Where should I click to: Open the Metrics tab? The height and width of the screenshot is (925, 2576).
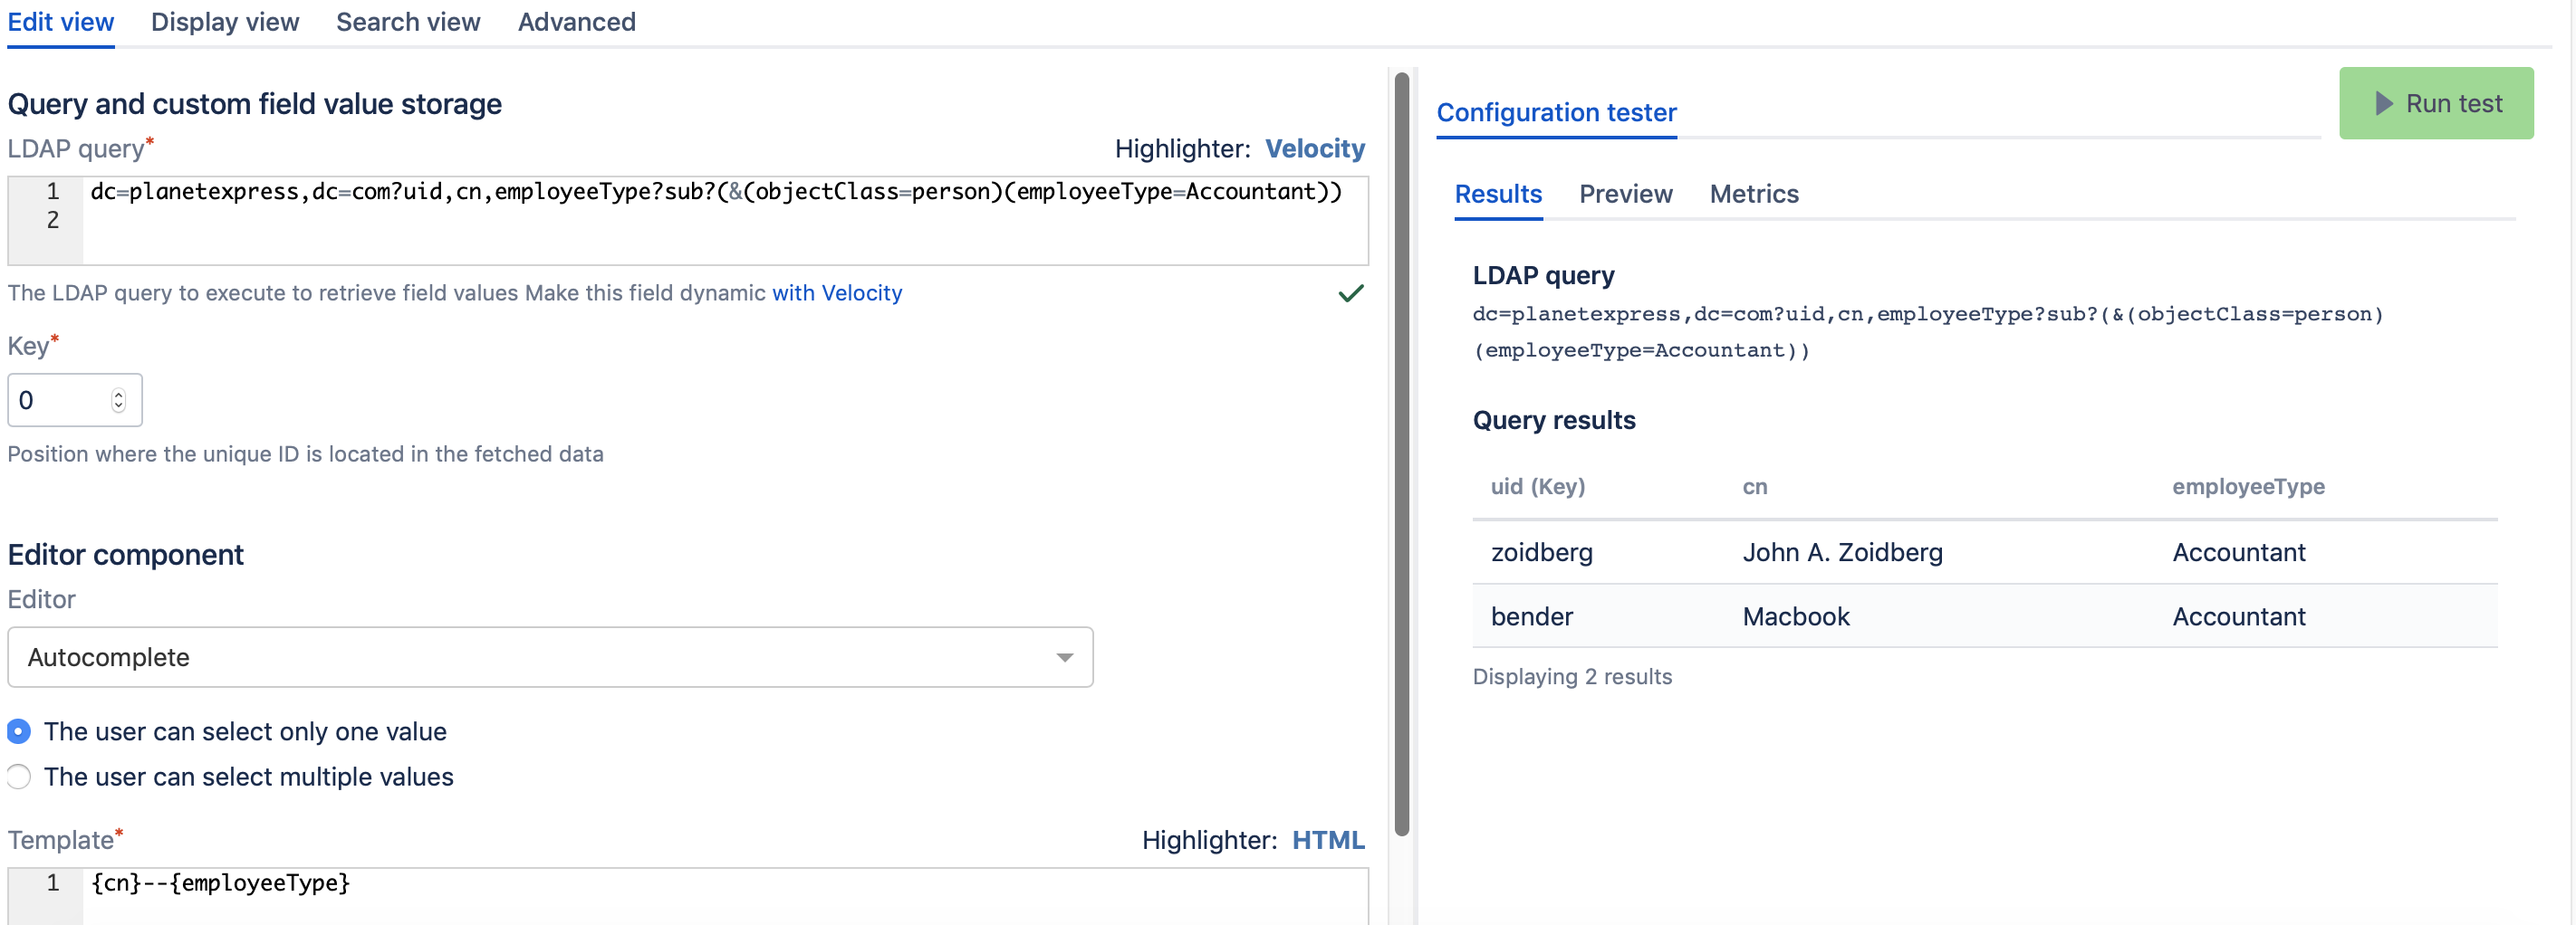1753,194
